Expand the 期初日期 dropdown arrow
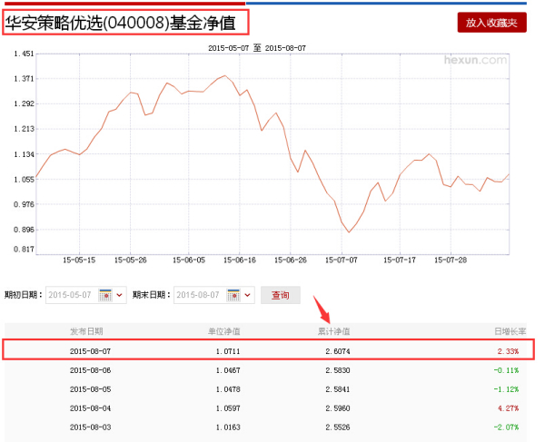 pos(120,295)
